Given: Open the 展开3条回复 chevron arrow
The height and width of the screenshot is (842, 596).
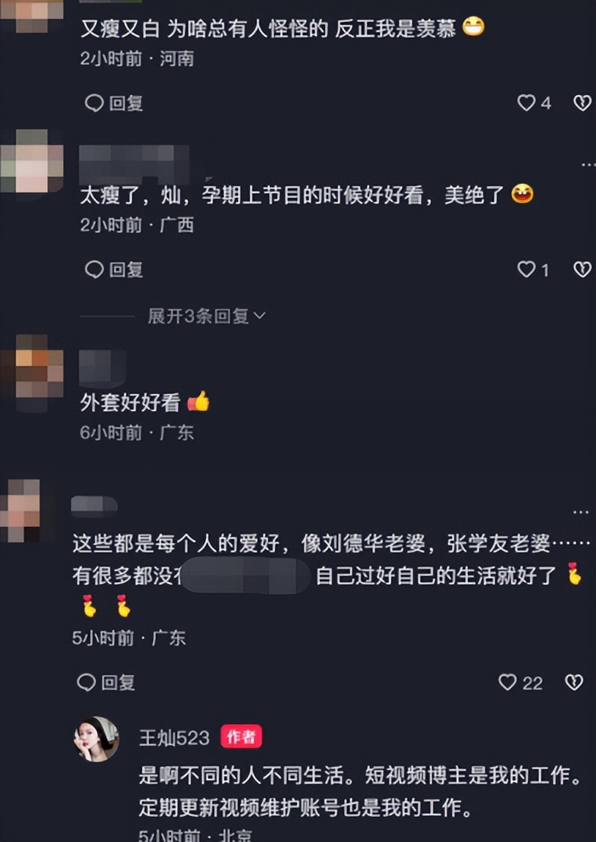Looking at the screenshot, I should (259, 316).
